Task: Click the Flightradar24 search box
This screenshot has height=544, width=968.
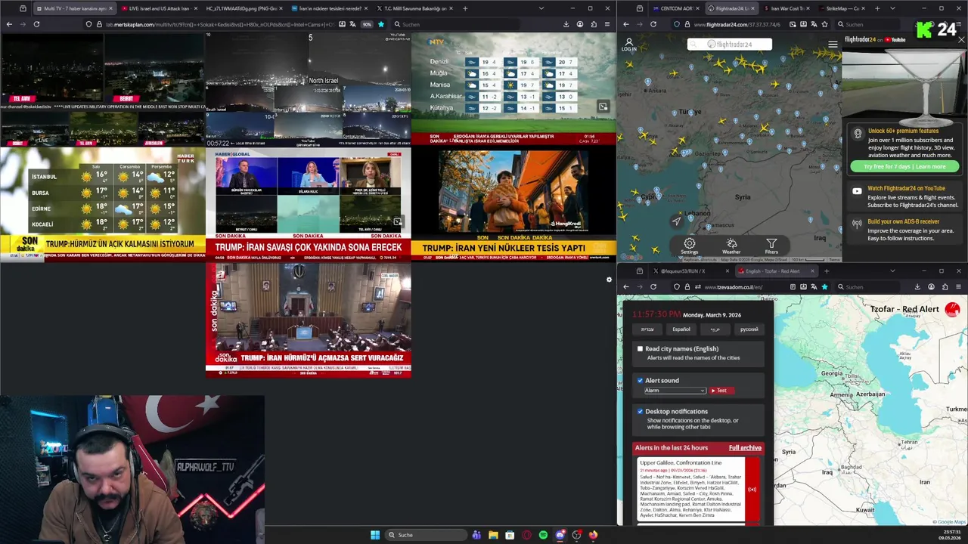Action: pos(730,45)
